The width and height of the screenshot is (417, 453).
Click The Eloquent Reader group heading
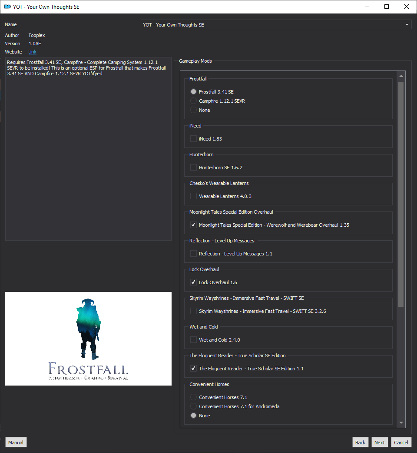237,356
